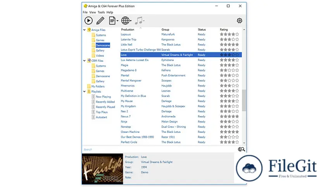Select CBM Files root folder
The image size is (324, 187).
click(97, 61)
